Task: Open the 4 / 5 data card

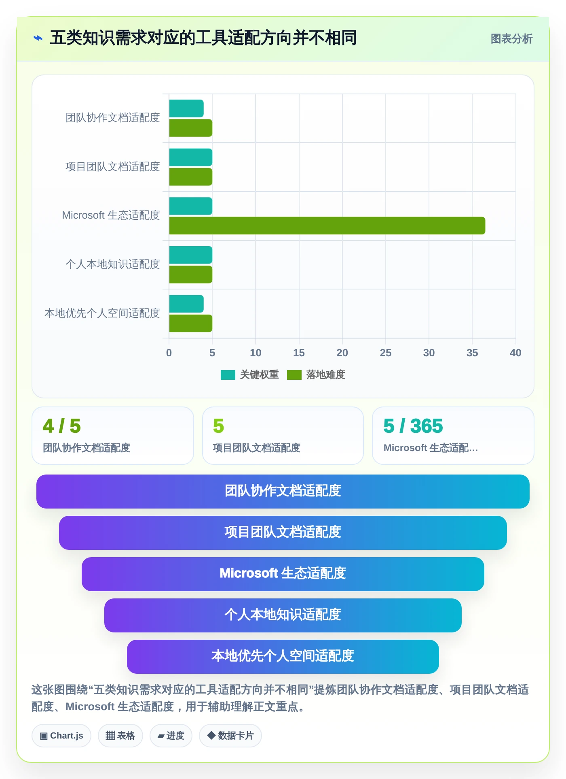Action: (113, 436)
